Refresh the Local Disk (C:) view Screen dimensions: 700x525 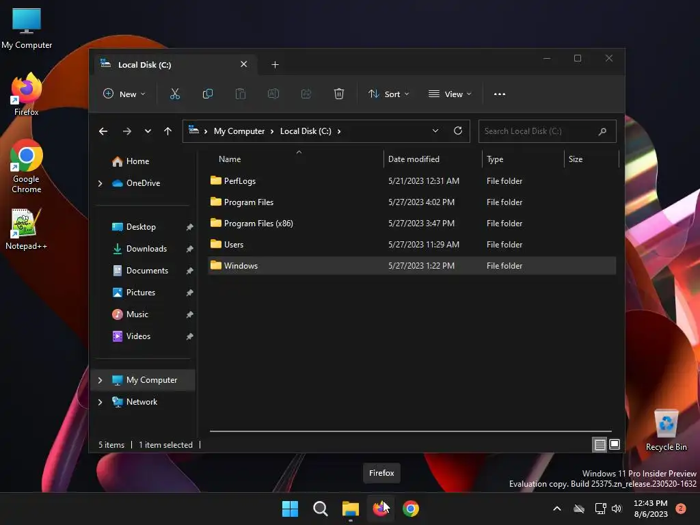[457, 131]
